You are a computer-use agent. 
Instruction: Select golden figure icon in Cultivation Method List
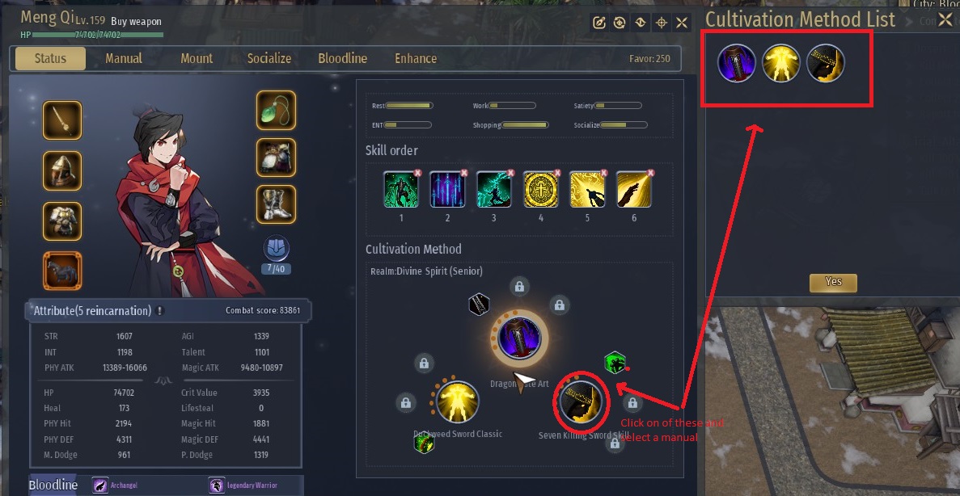click(x=781, y=63)
